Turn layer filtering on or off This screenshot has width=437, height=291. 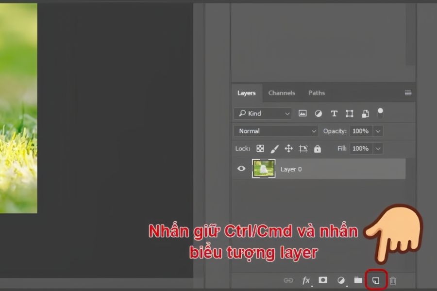[380, 113]
